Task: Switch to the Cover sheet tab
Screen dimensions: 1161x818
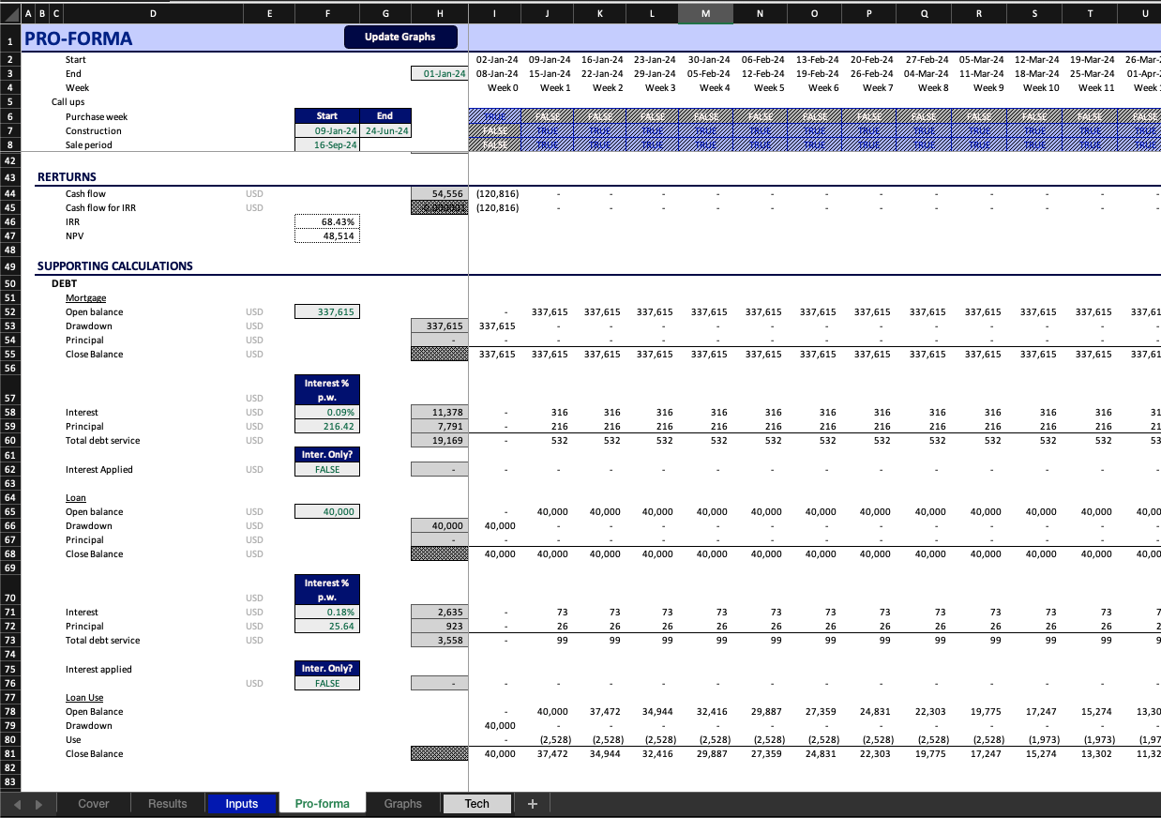Action: click(94, 804)
